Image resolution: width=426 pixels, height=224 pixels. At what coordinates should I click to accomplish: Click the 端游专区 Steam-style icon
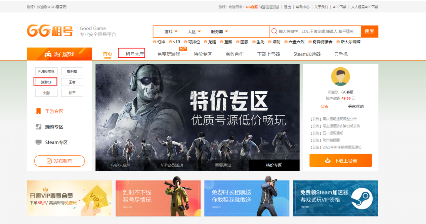(x=39, y=127)
